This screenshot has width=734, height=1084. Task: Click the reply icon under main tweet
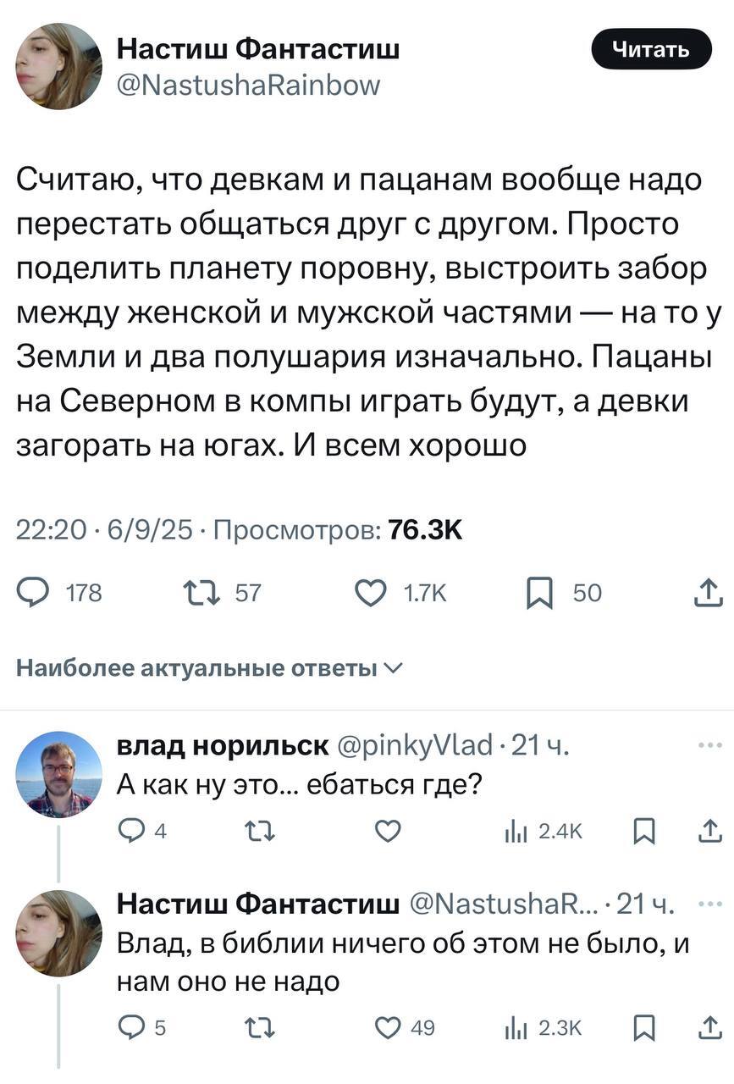(35, 594)
